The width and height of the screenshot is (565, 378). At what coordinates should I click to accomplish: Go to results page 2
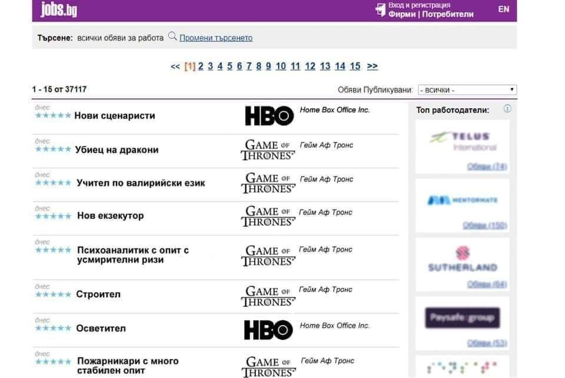coord(201,67)
